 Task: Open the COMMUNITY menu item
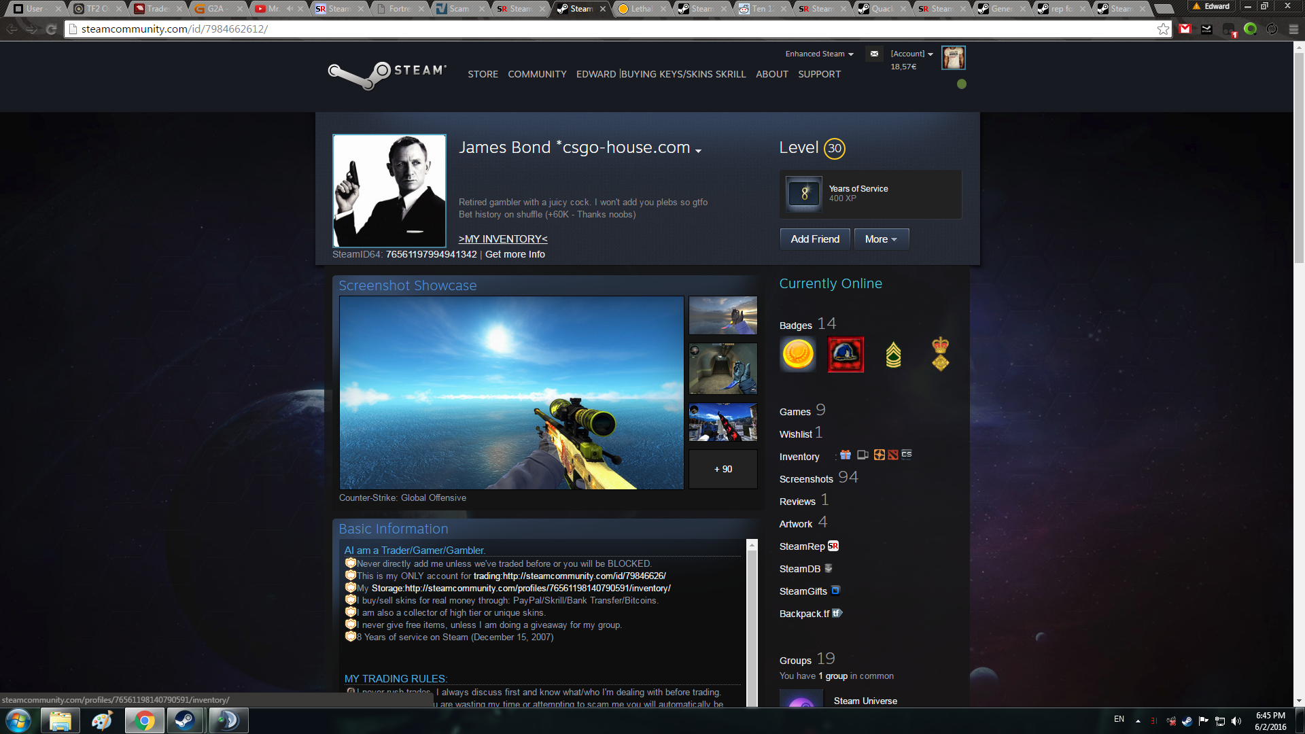[537, 74]
